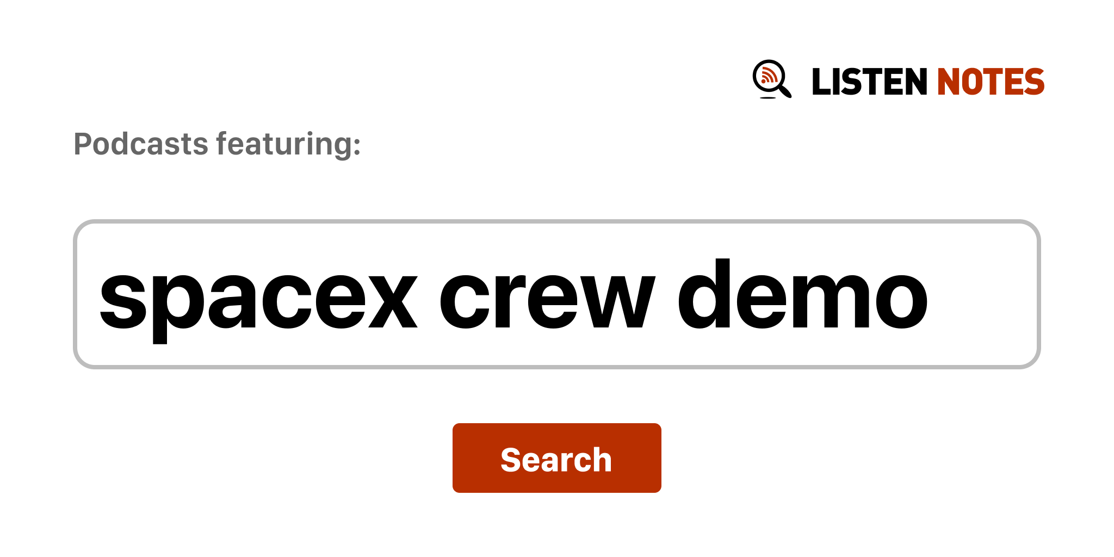Click the white "Search" text on the button
1114x557 pixels.
tap(556, 460)
